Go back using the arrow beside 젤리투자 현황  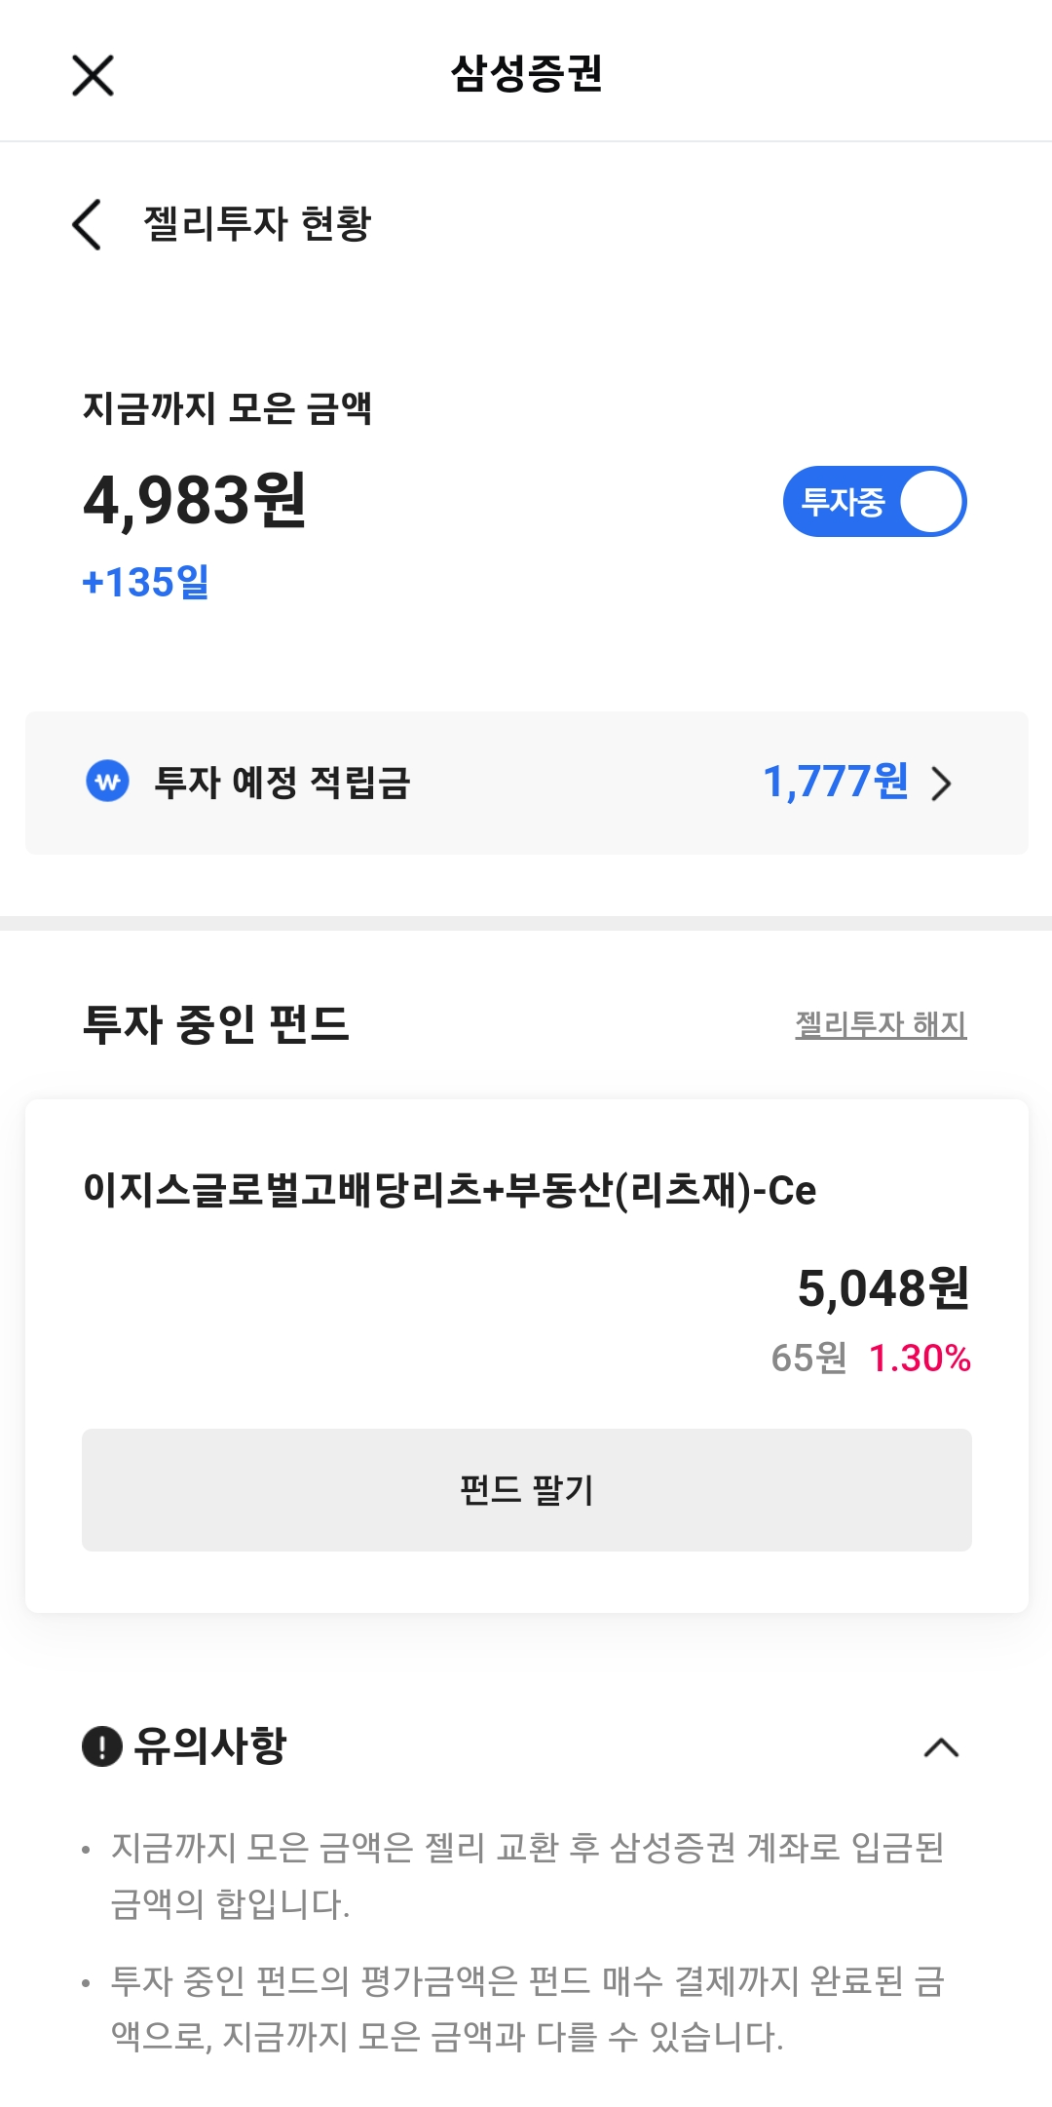87,224
